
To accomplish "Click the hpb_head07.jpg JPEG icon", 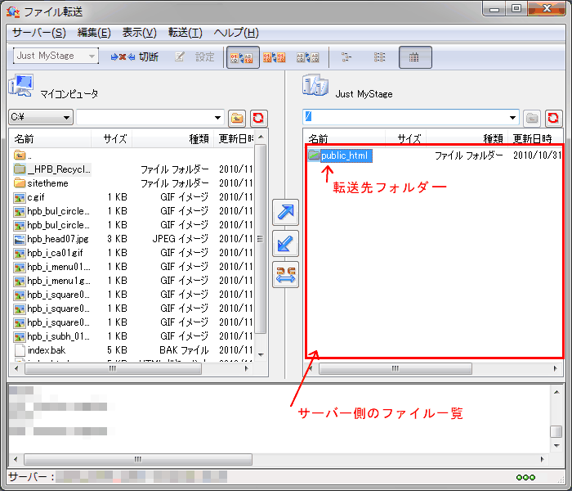I will 20,239.
